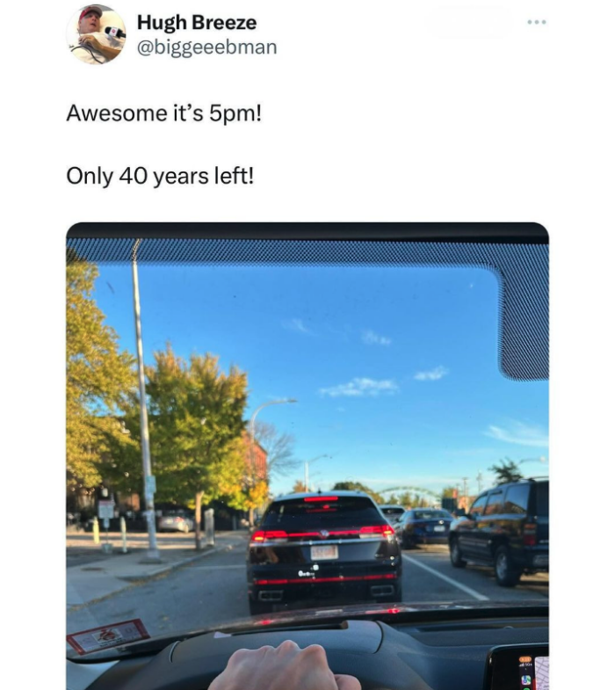Viewport: 615px width, 690px height.
Task: Click the dark SUV in the right lane
Action: 499,532
